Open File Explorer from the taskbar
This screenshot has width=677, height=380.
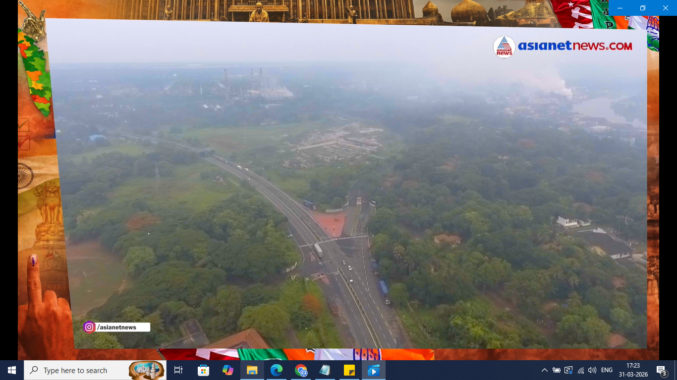tap(252, 370)
